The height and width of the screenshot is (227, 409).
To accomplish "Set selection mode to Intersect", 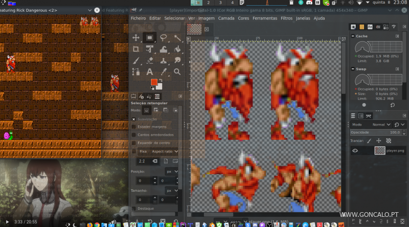I will tap(175, 110).
